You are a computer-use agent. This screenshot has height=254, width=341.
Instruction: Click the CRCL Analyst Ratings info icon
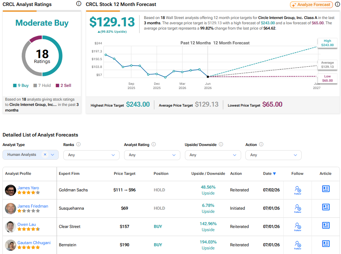(79, 4)
